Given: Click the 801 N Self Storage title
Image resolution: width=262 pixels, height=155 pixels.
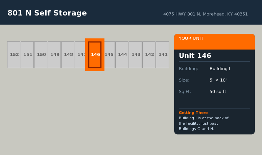Looking at the screenshot, I should (47, 13).
